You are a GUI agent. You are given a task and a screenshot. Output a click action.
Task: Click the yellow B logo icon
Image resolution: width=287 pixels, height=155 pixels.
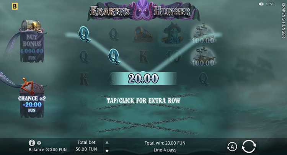(x=15, y=7)
